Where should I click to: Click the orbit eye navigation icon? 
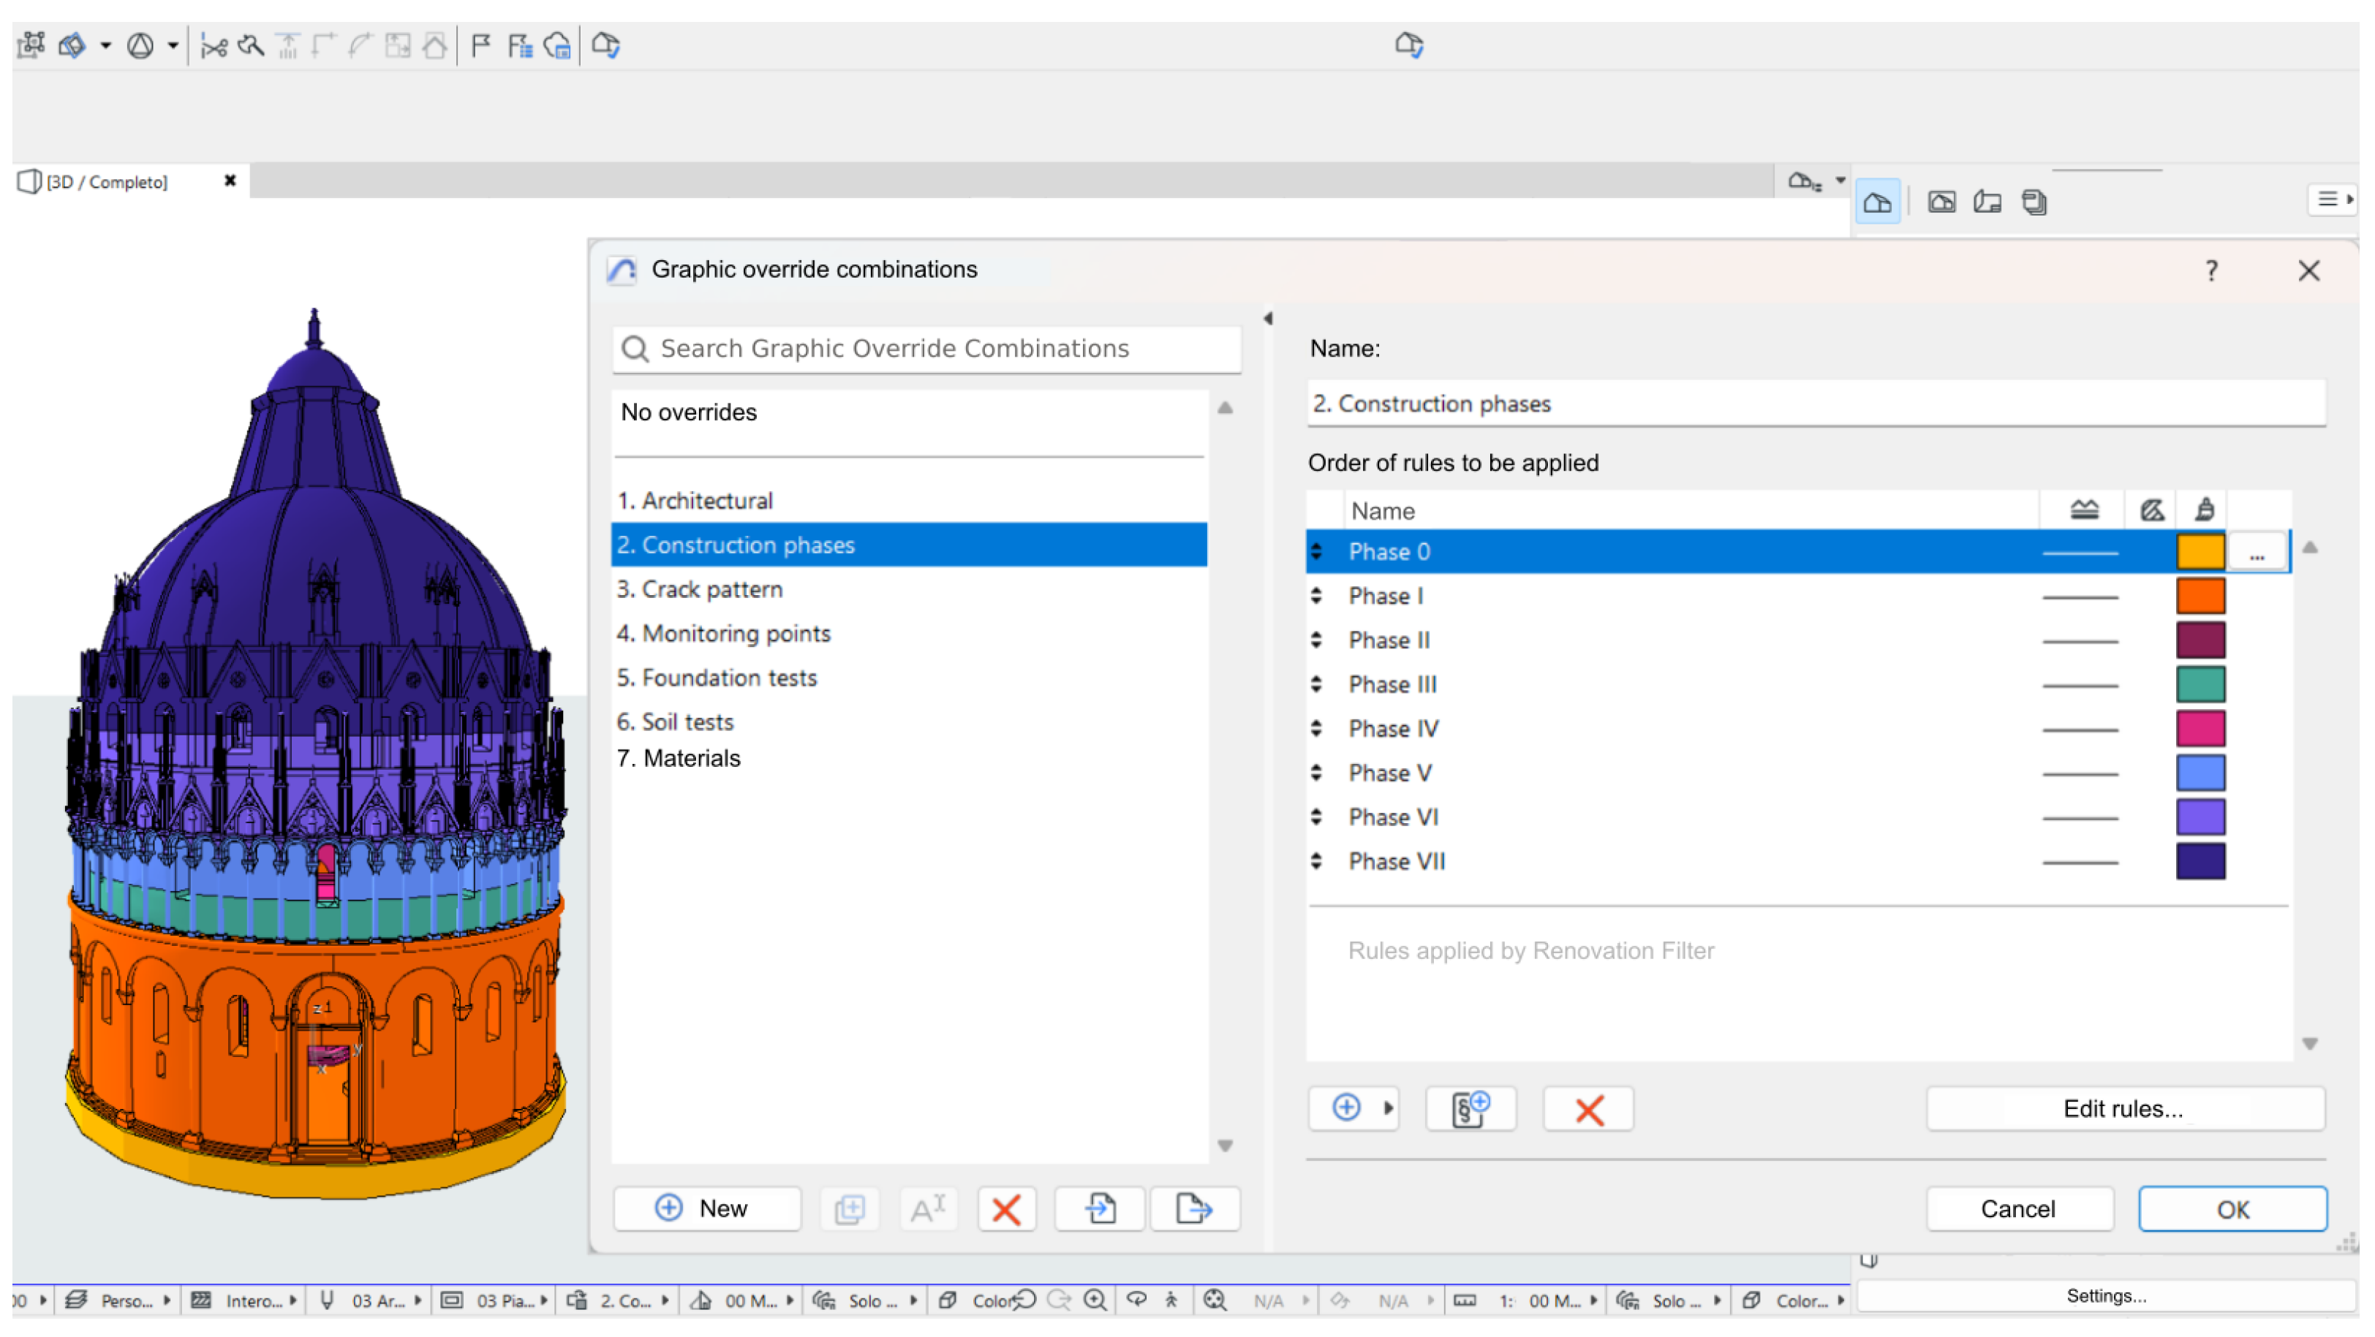[1136, 1299]
